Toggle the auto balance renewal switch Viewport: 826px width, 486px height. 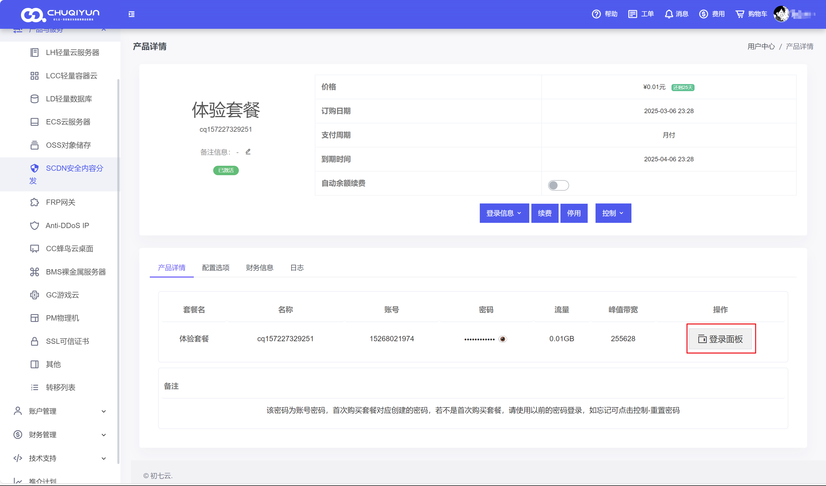(558, 185)
